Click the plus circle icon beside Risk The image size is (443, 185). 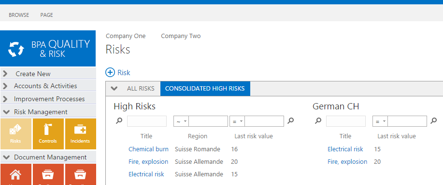click(x=110, y=72)
